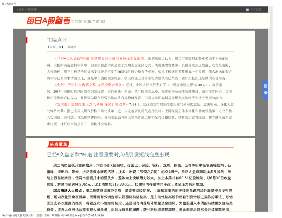Click the red marker beside 主编点评
The image size is (282, 218).
point(26,40)
